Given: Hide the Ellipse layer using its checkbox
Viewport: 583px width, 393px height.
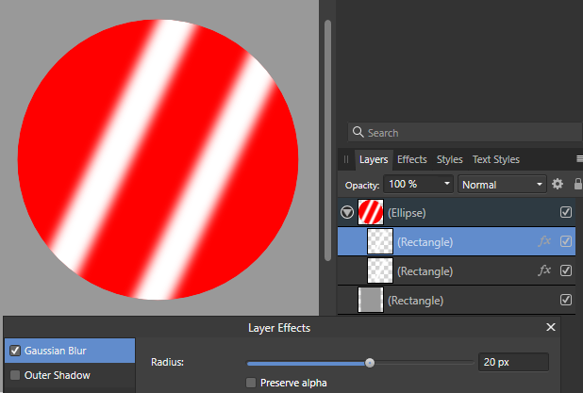Looking at the screenshot, I should [566, 212].
